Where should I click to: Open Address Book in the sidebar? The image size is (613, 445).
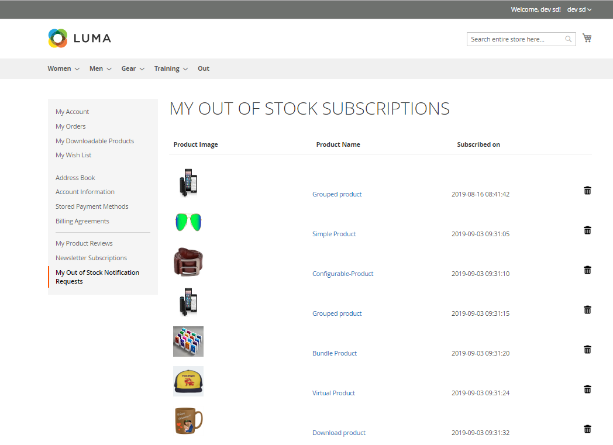click(75, 178)
